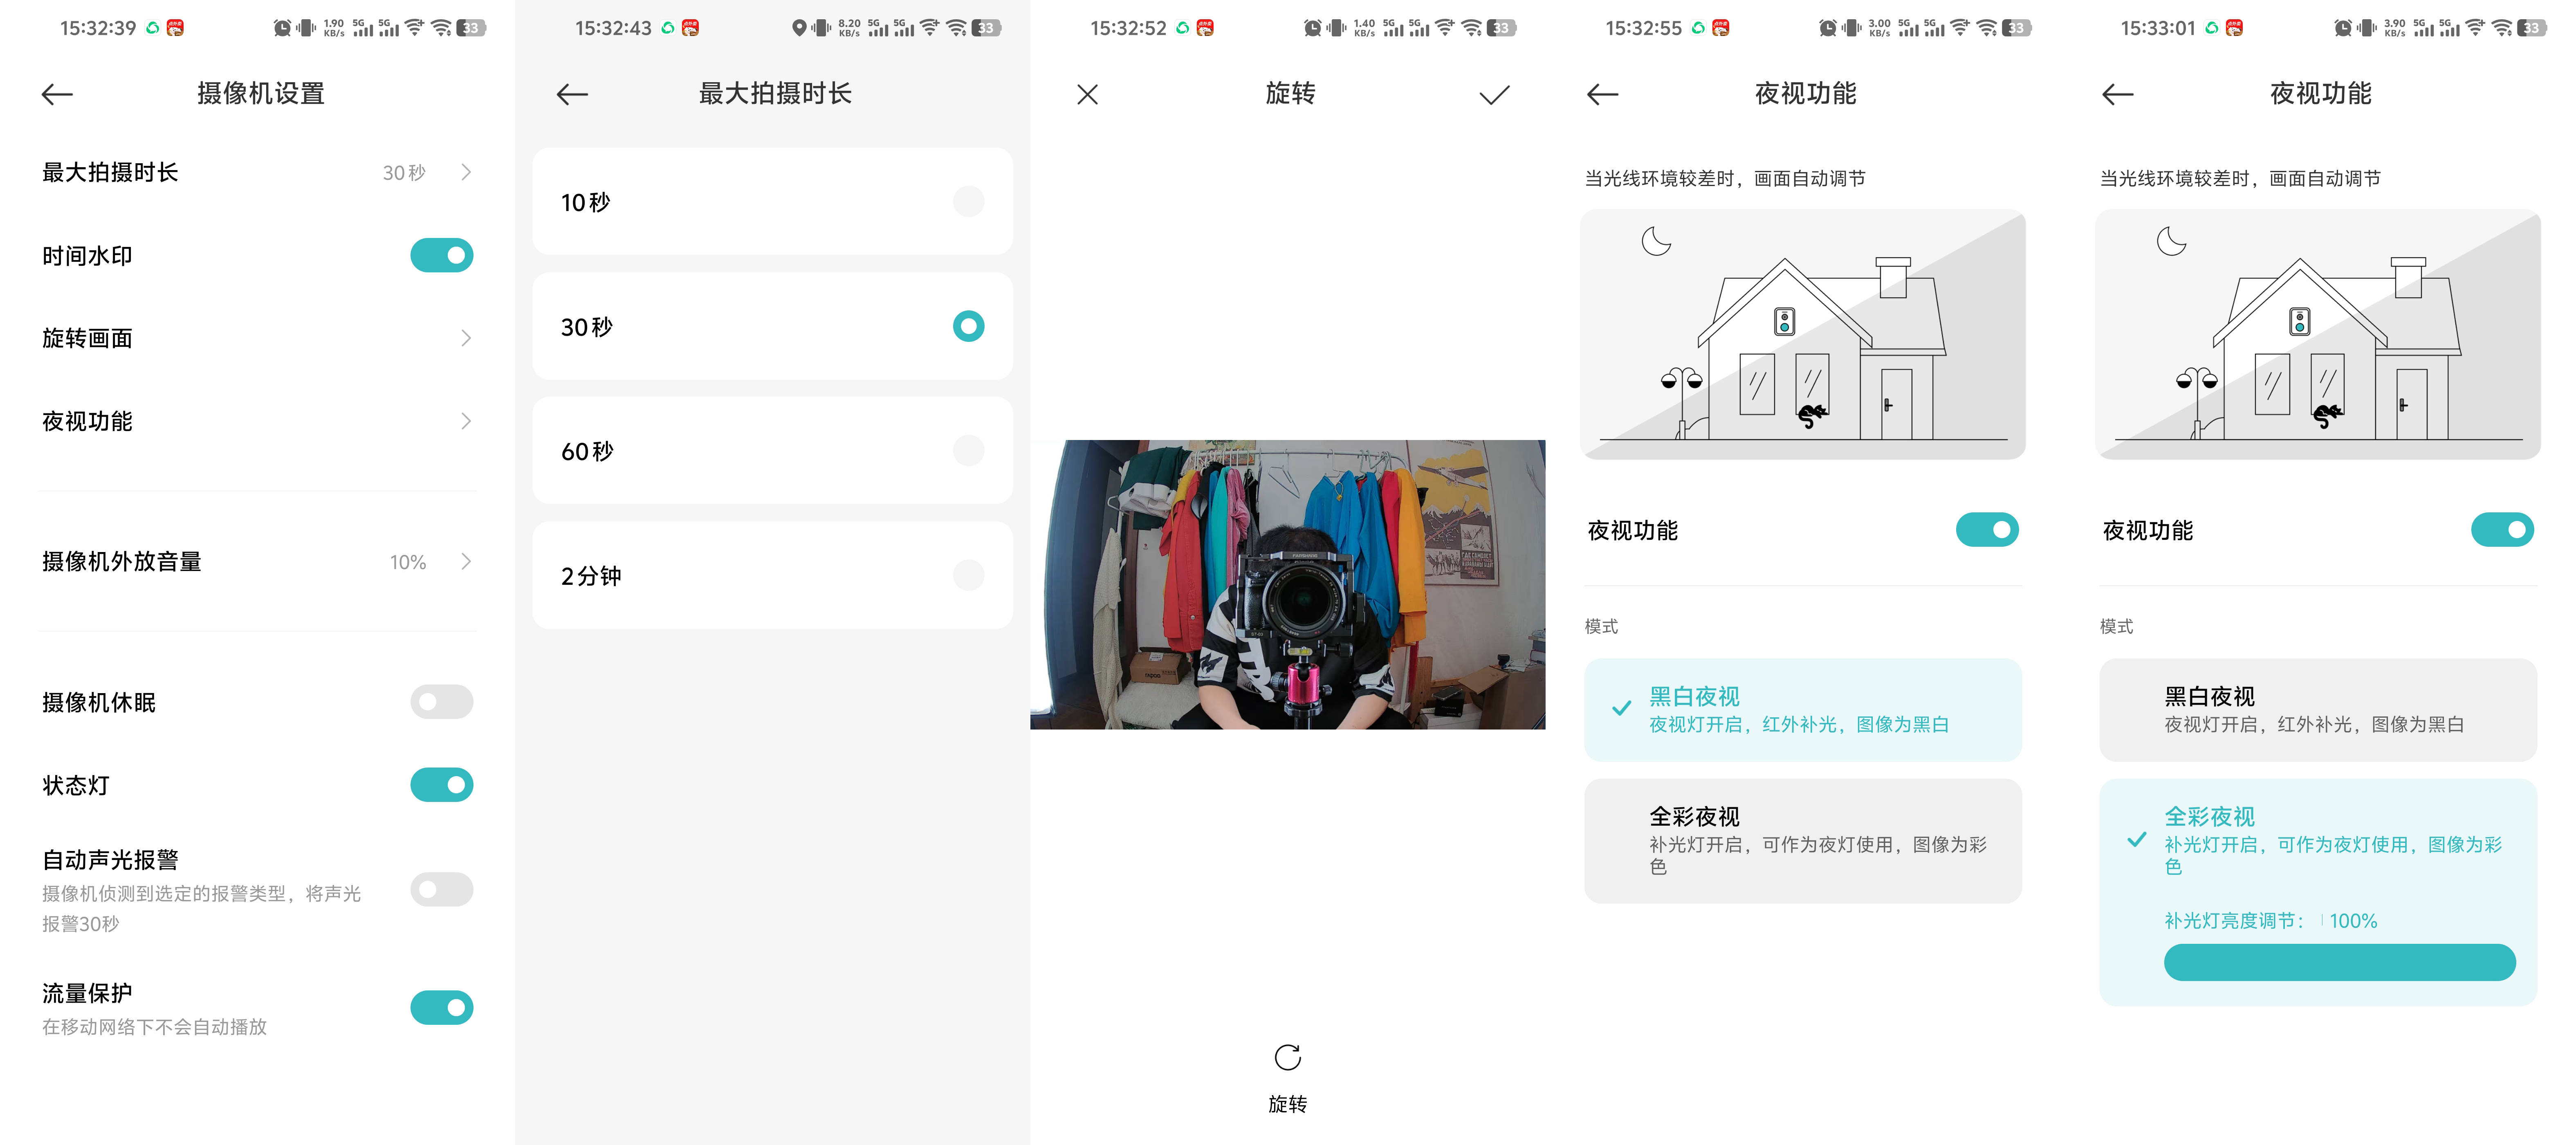Tap 模式 label in 全彩夜视 screen
The width and height of the screenshot is (2576, 1145).
click(x=2116, y=626)
